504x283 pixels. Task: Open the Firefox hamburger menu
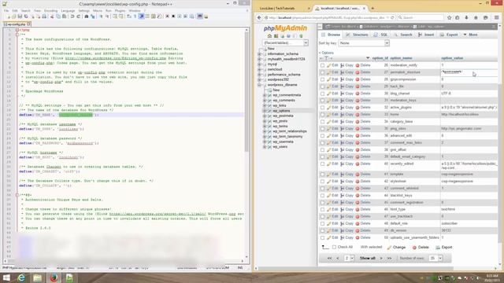pos(497,17)
